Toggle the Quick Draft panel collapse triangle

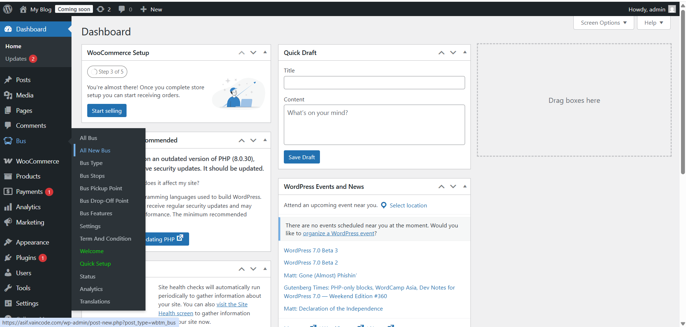click(465, 52)
